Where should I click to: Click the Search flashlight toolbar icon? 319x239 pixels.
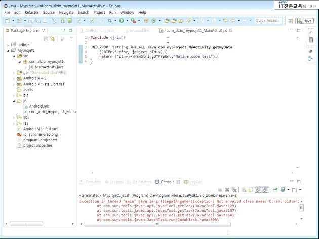[x=189, y=21]
